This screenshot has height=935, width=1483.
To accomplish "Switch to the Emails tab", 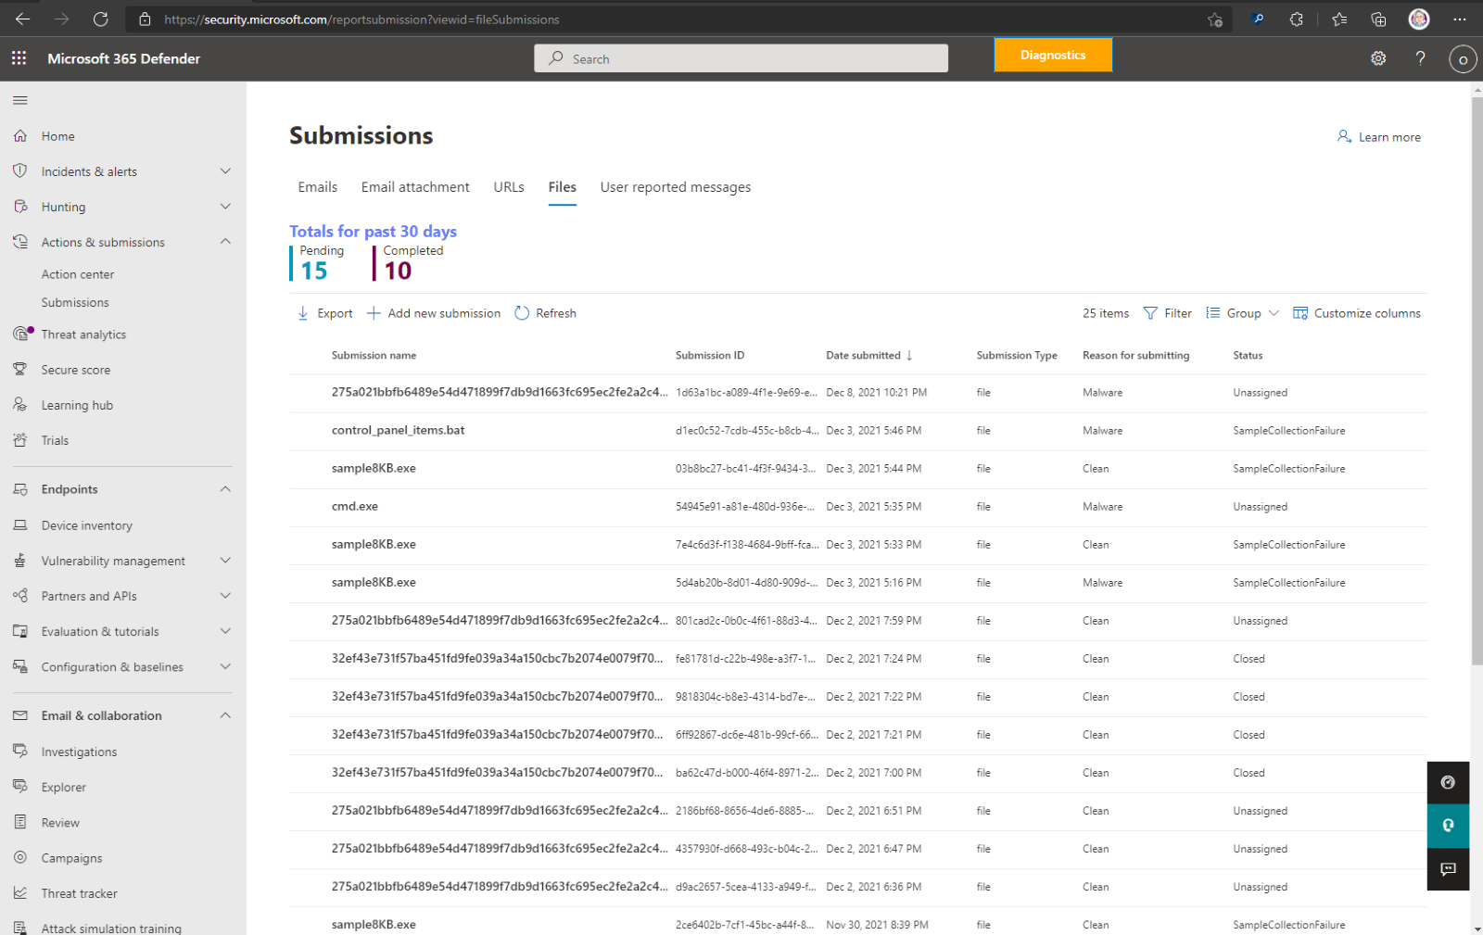I will pos(317,186).
